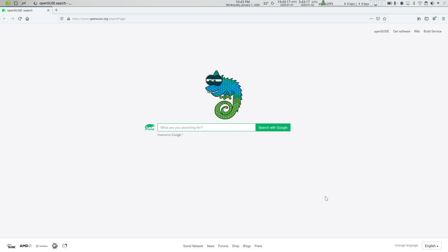Open Get software link
Screen dimensions: 448x252
click(402, 31)
